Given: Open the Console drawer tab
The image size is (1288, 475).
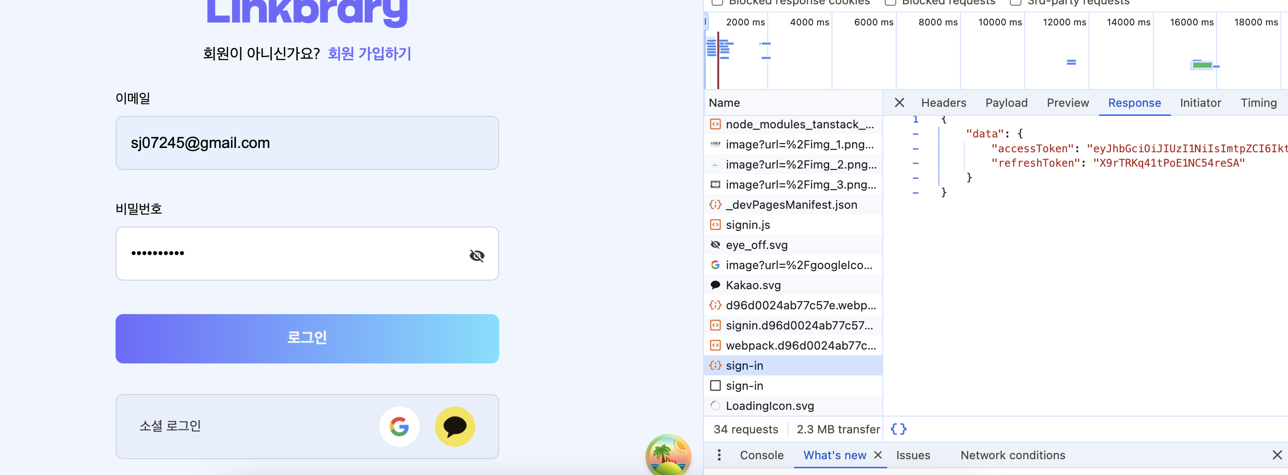Looking at the screenshot, I should pyautogui.click(x=761, y=455).
